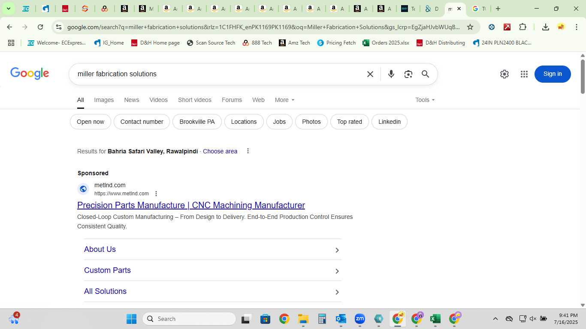Open Outlook from the taskbar
Viewport: 586px width, 329px height.
[341, 319]
